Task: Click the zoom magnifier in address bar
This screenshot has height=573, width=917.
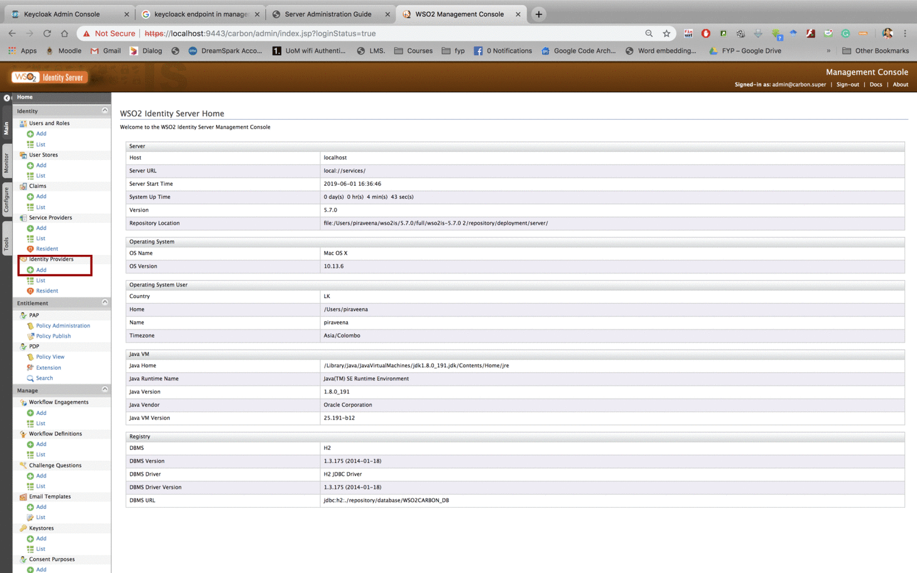Action: pos(649,33)
